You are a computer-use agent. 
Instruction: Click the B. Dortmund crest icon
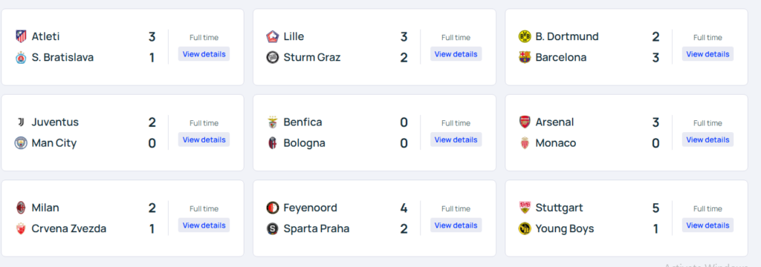coord(525,36)
